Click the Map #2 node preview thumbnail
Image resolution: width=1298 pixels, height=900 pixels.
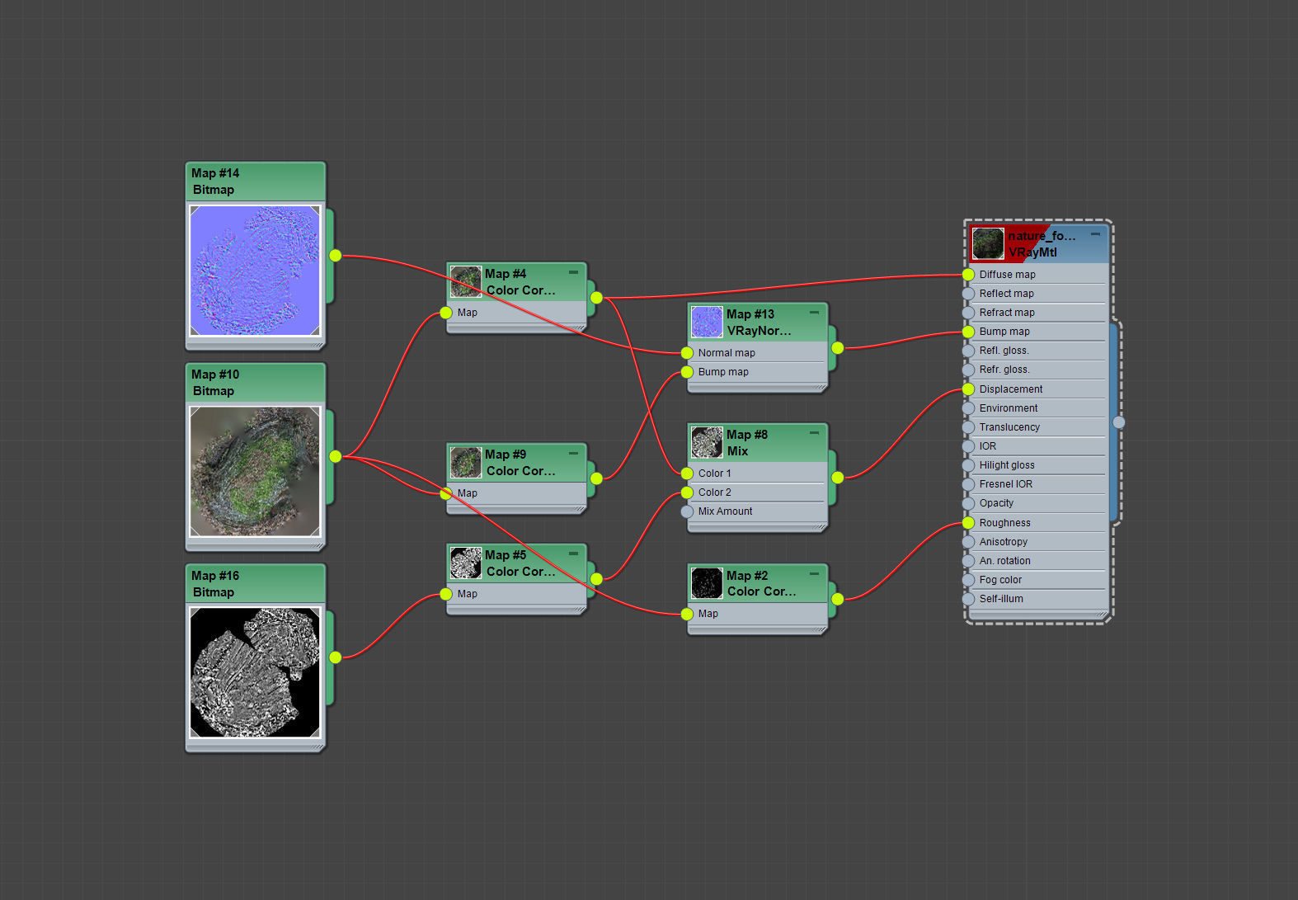(x=707, y=583)
